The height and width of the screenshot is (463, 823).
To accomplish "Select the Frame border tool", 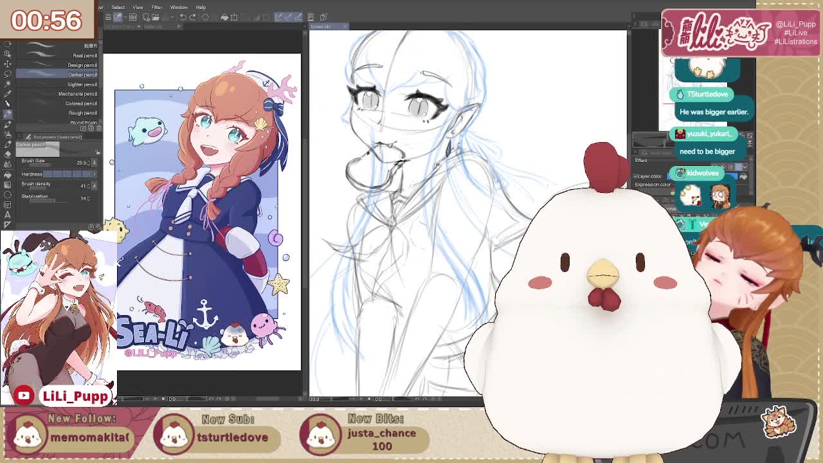I will pyautogui.click(x=8, y=204).
